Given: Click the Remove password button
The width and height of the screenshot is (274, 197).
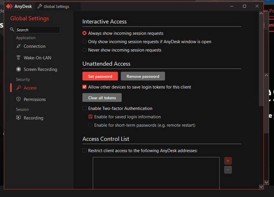Looking at the screenshot, I should click(x=143, y=76).
